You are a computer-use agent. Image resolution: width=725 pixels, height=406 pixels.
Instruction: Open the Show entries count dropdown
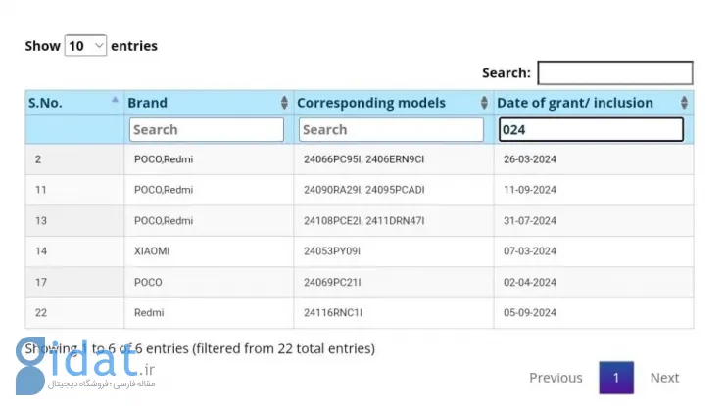(x=85, y=45)
